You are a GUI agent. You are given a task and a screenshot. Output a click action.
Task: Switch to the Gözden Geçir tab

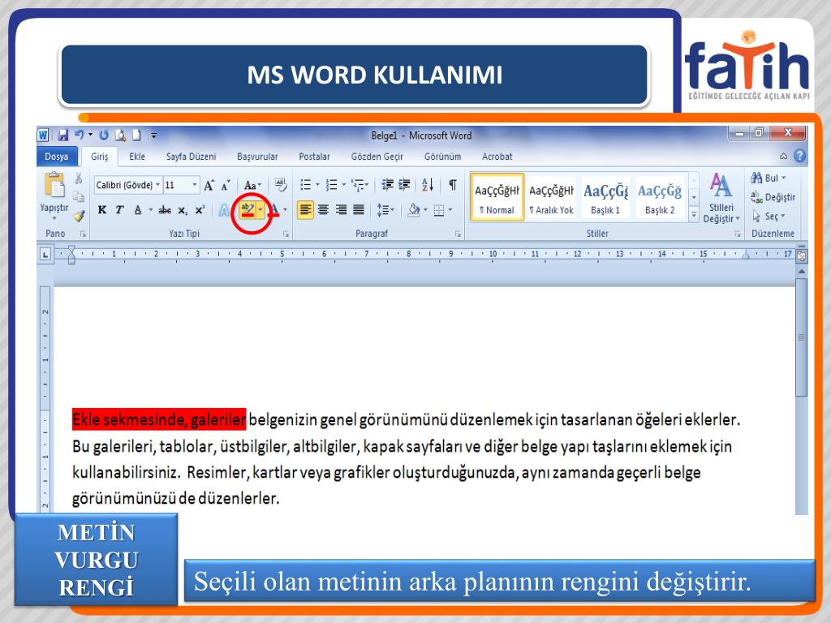pos(377,157)
